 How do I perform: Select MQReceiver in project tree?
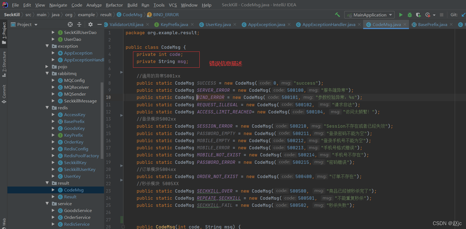(77, 87)
